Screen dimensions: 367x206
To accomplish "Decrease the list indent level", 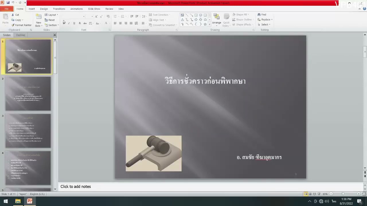I will pos(132,16).
